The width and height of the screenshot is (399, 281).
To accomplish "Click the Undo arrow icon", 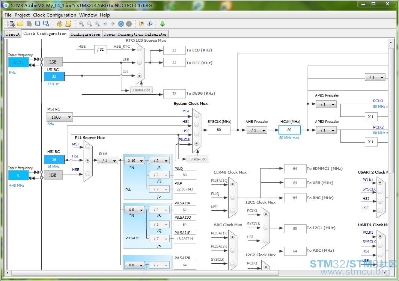I will pos(105,24).
